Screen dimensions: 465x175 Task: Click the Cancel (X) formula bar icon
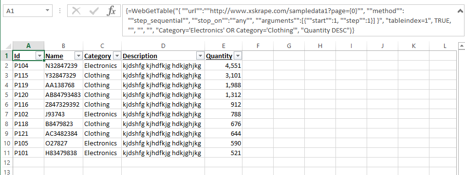pyautogui.click(x=76, y=11)
